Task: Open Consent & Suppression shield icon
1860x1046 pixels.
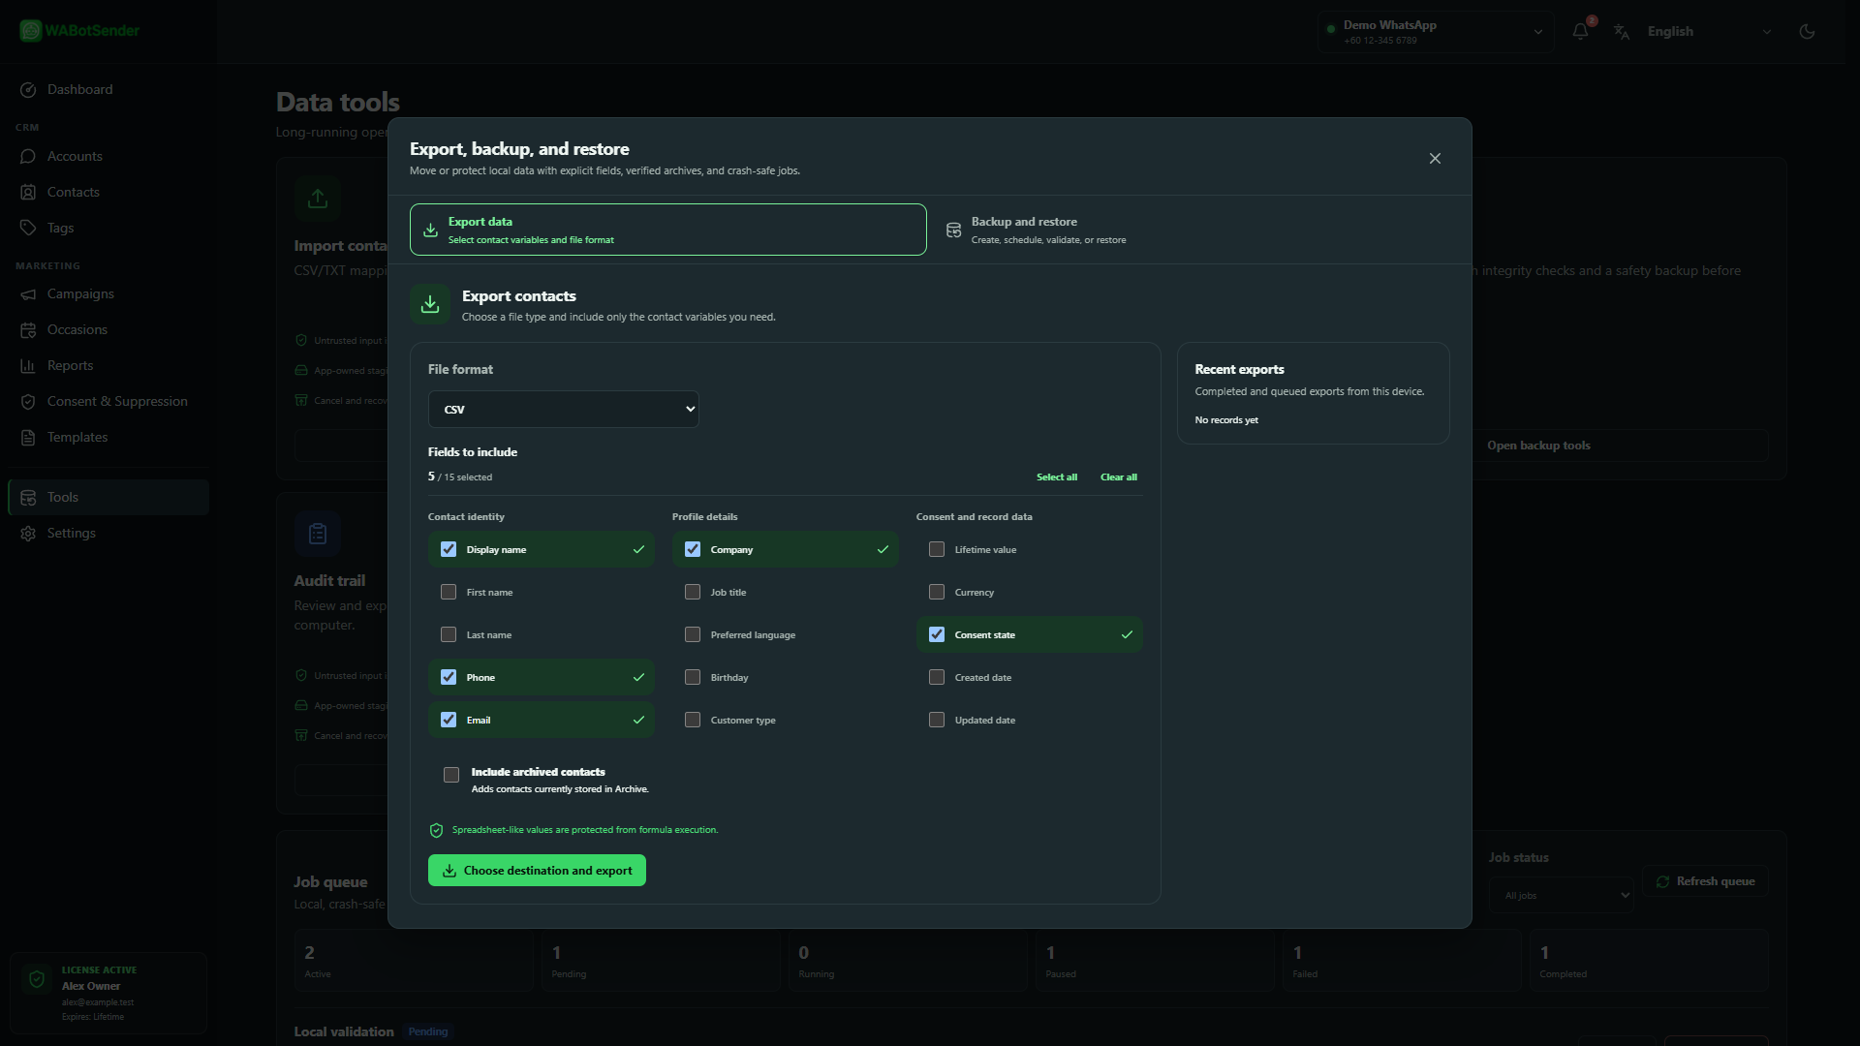Action: tap(28, 401)
